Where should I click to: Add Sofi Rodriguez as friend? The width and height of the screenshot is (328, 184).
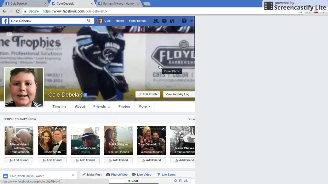coord(118,160)
